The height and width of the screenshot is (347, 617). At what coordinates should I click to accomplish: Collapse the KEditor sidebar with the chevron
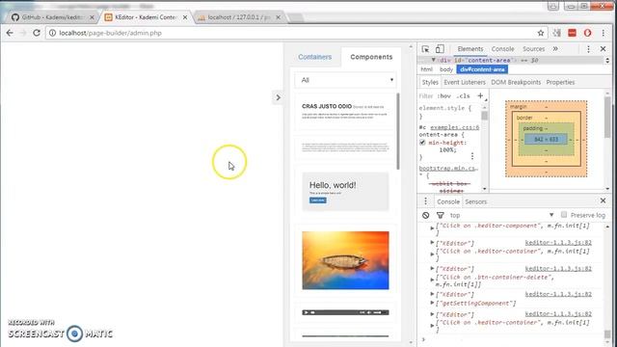pos(278,97)
